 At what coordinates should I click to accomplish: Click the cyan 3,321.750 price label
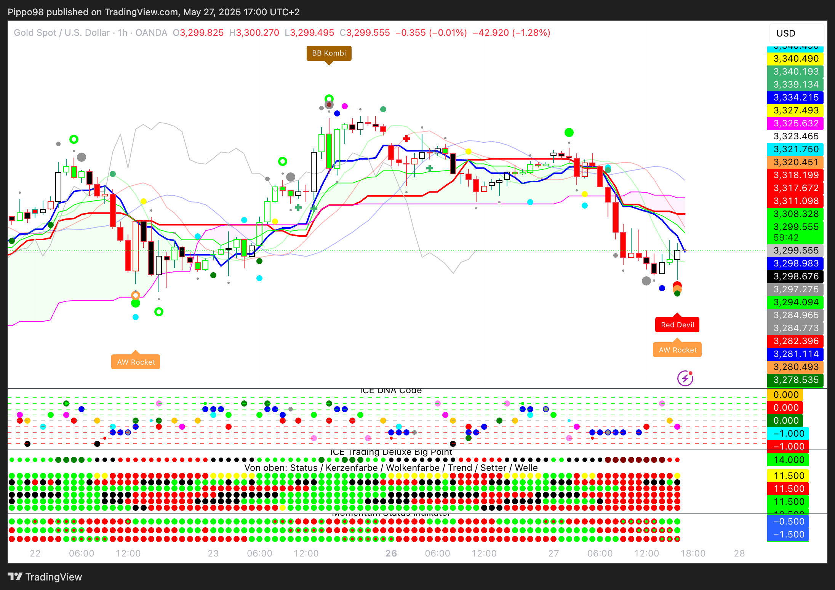pos(795,149)
